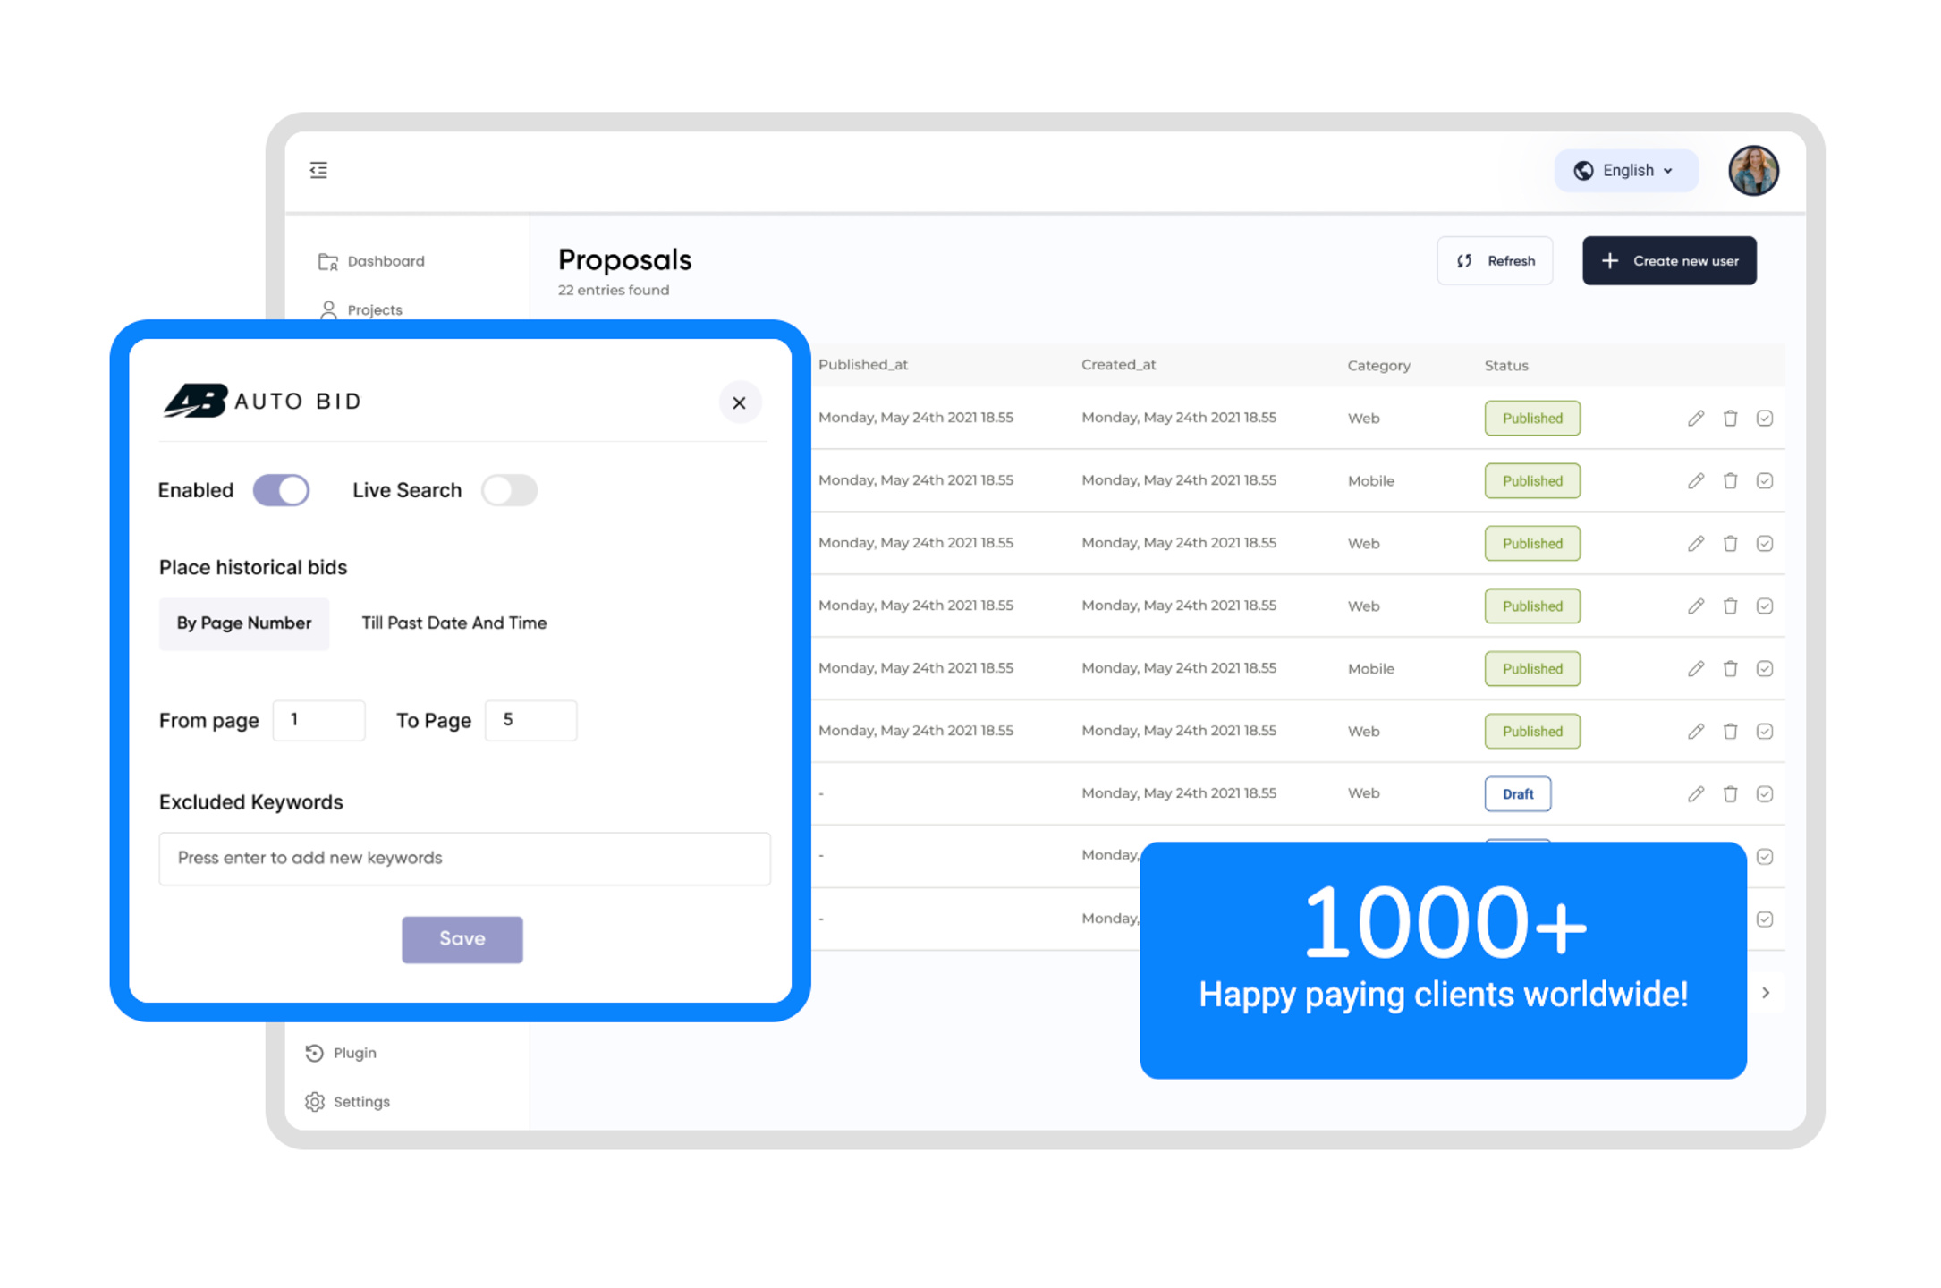Viewport: 1941px width, 1288px height.
Task: Delete the first proposal row
Action: (x=1730, y=419)
